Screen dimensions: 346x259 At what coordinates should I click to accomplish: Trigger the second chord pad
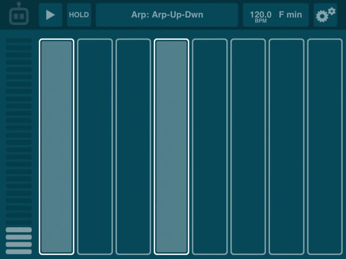pos(95,147)
